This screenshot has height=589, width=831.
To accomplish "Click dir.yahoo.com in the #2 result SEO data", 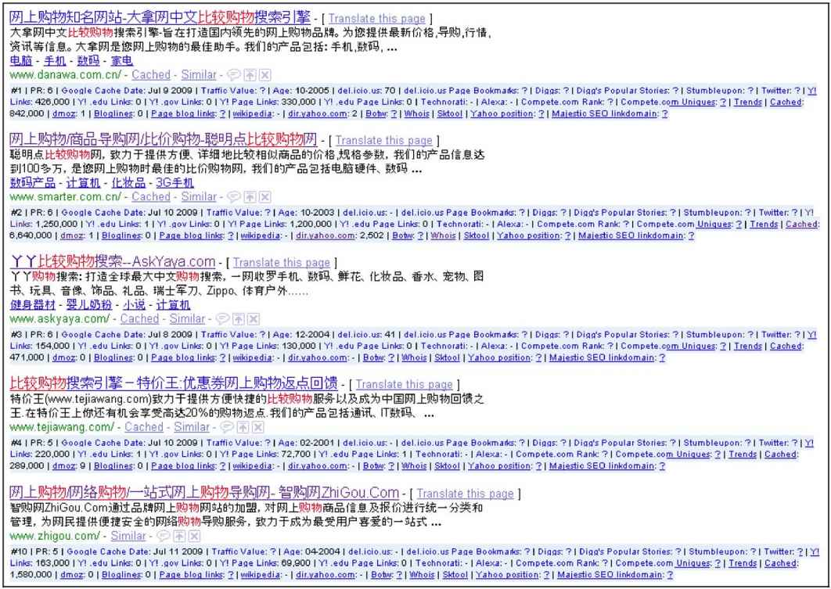I will click(x=326, y=235).
